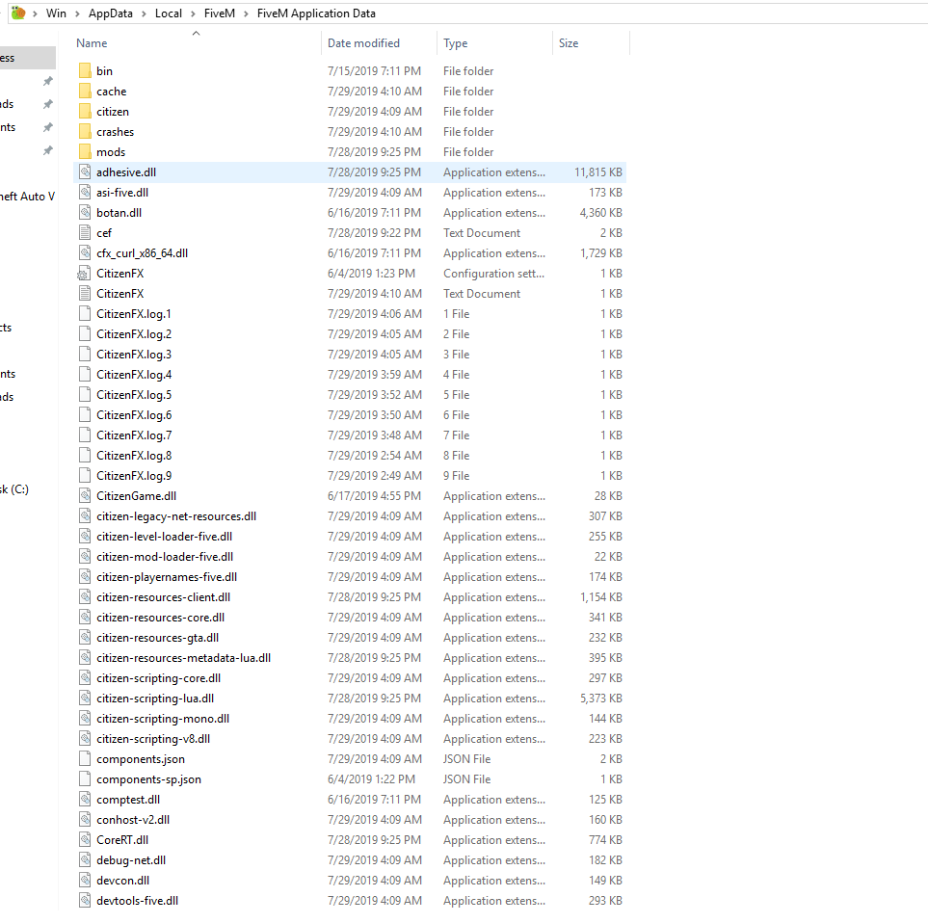The height and width of the screenshot is (923, 928).
Task: Sort by Type column header
Action: (455, 43)
